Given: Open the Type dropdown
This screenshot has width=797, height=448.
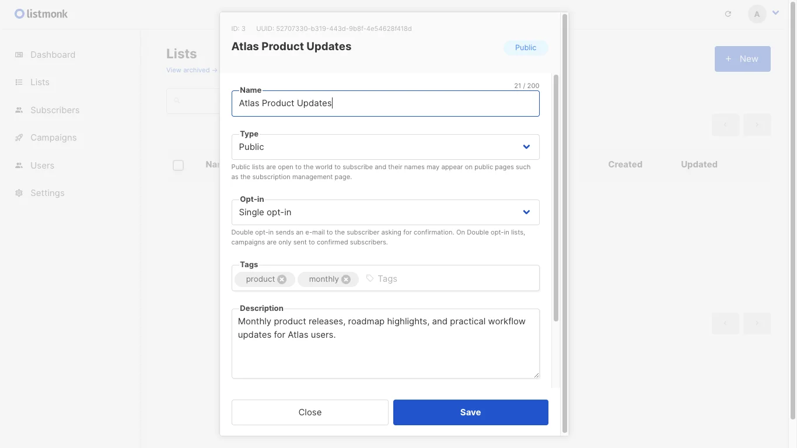Looking at the screenshot, I should point(386,147).
